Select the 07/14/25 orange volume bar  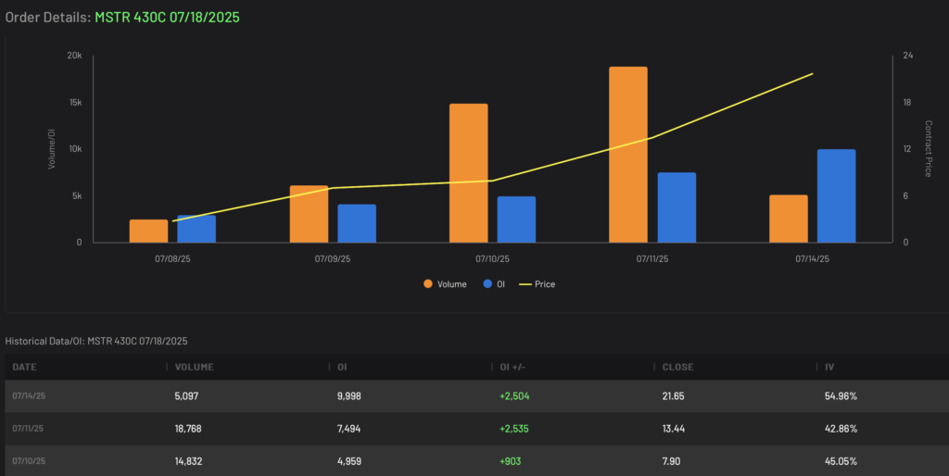coord(789,219)
